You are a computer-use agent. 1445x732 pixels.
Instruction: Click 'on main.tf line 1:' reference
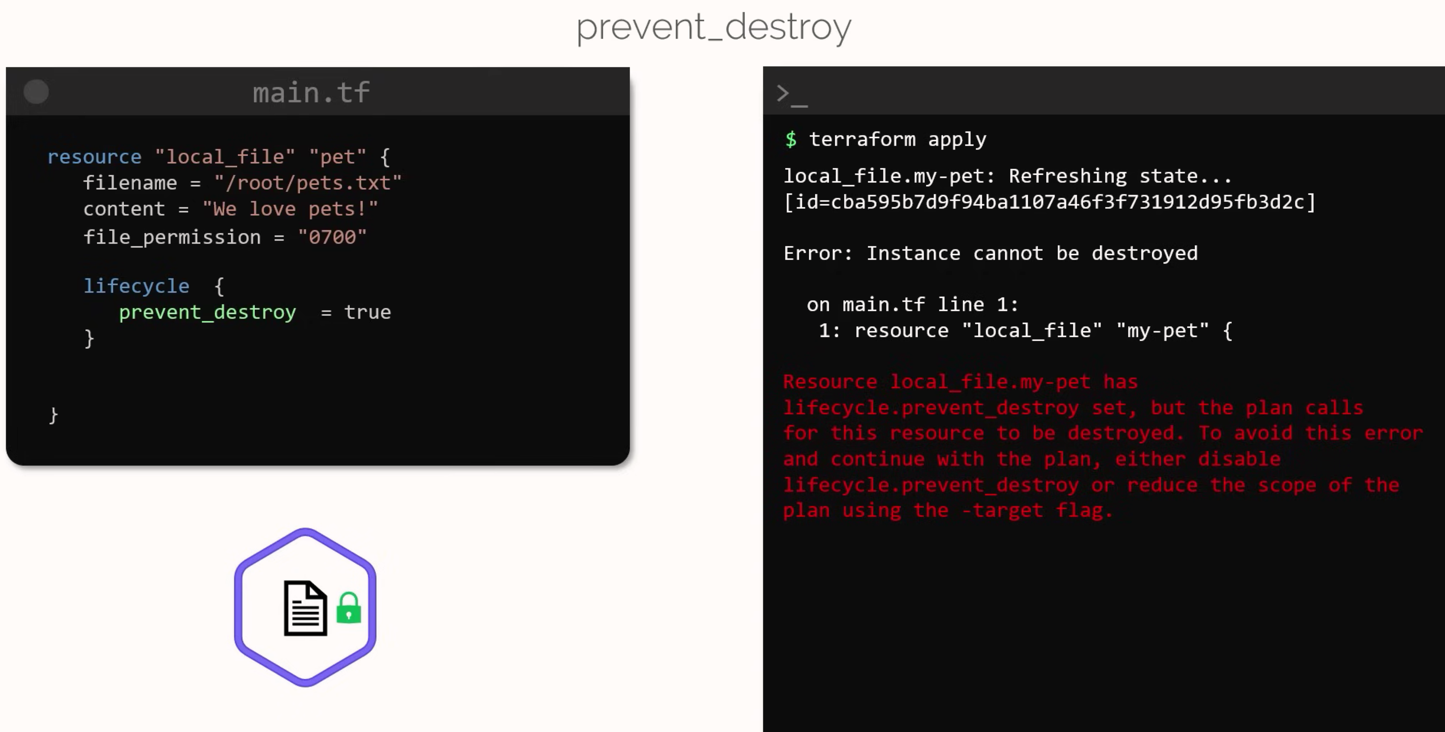tap(912, 304)
